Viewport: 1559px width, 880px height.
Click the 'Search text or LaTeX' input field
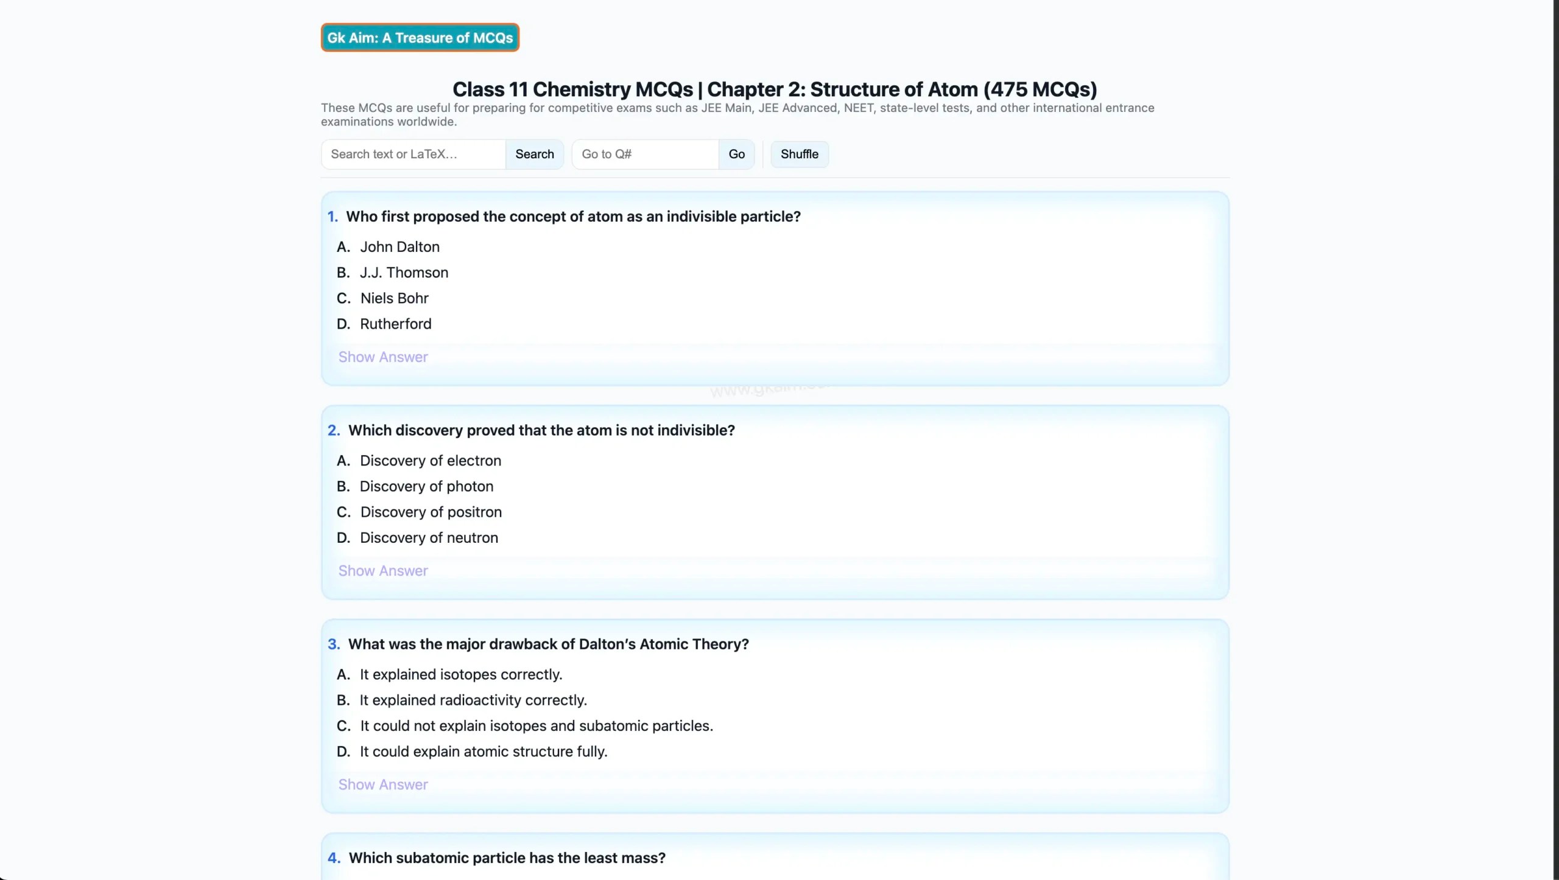click(413, 154)
